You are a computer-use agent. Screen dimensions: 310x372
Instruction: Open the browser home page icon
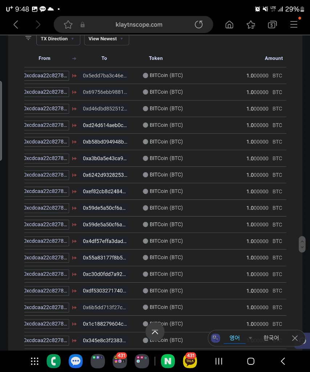(x=229, y=25)
